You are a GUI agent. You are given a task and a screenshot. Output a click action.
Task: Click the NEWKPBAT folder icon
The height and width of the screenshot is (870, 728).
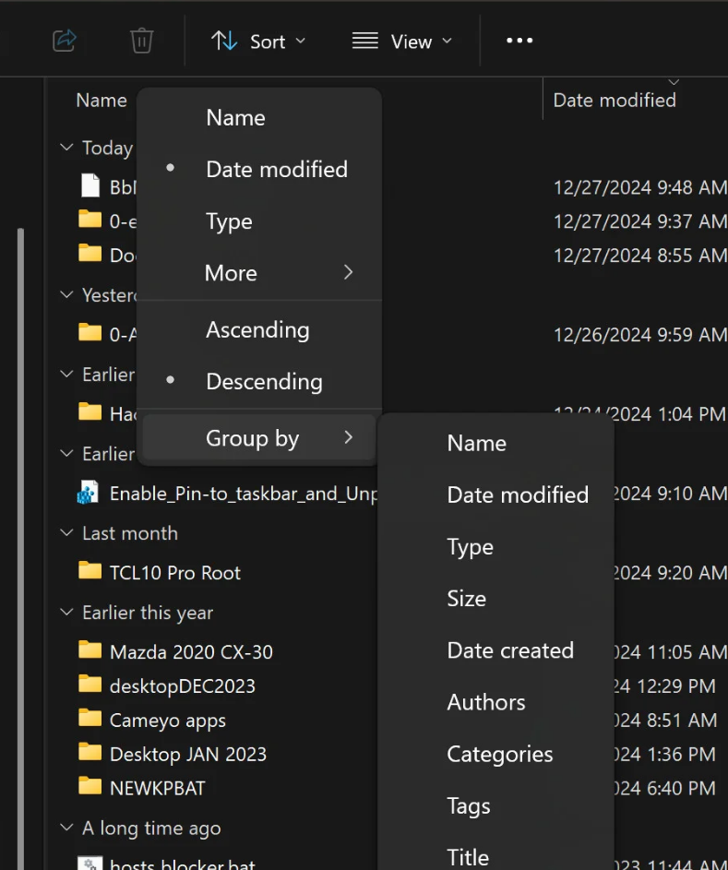click(x=90, y=787)
